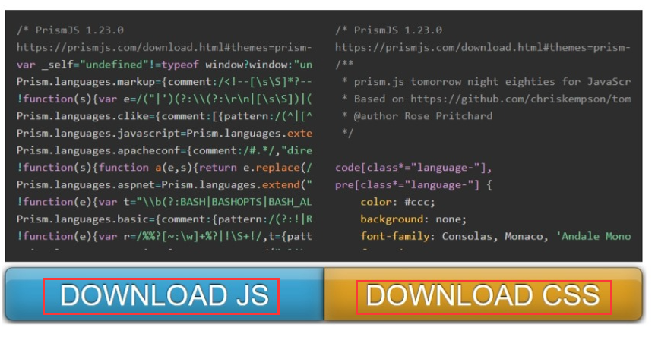Select the Prism.languages.apacheconf line
This screenshot has width=655, height=340.
point(164,150)
